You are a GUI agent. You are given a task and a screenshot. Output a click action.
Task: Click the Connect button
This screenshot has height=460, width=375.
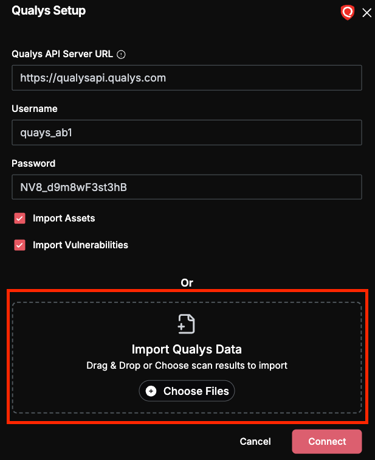[x=327, y=442]
